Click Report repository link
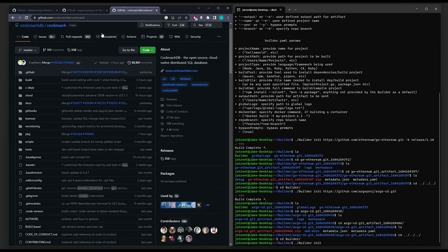The height and width of the screenshot is (252, 448). (171, 135)
